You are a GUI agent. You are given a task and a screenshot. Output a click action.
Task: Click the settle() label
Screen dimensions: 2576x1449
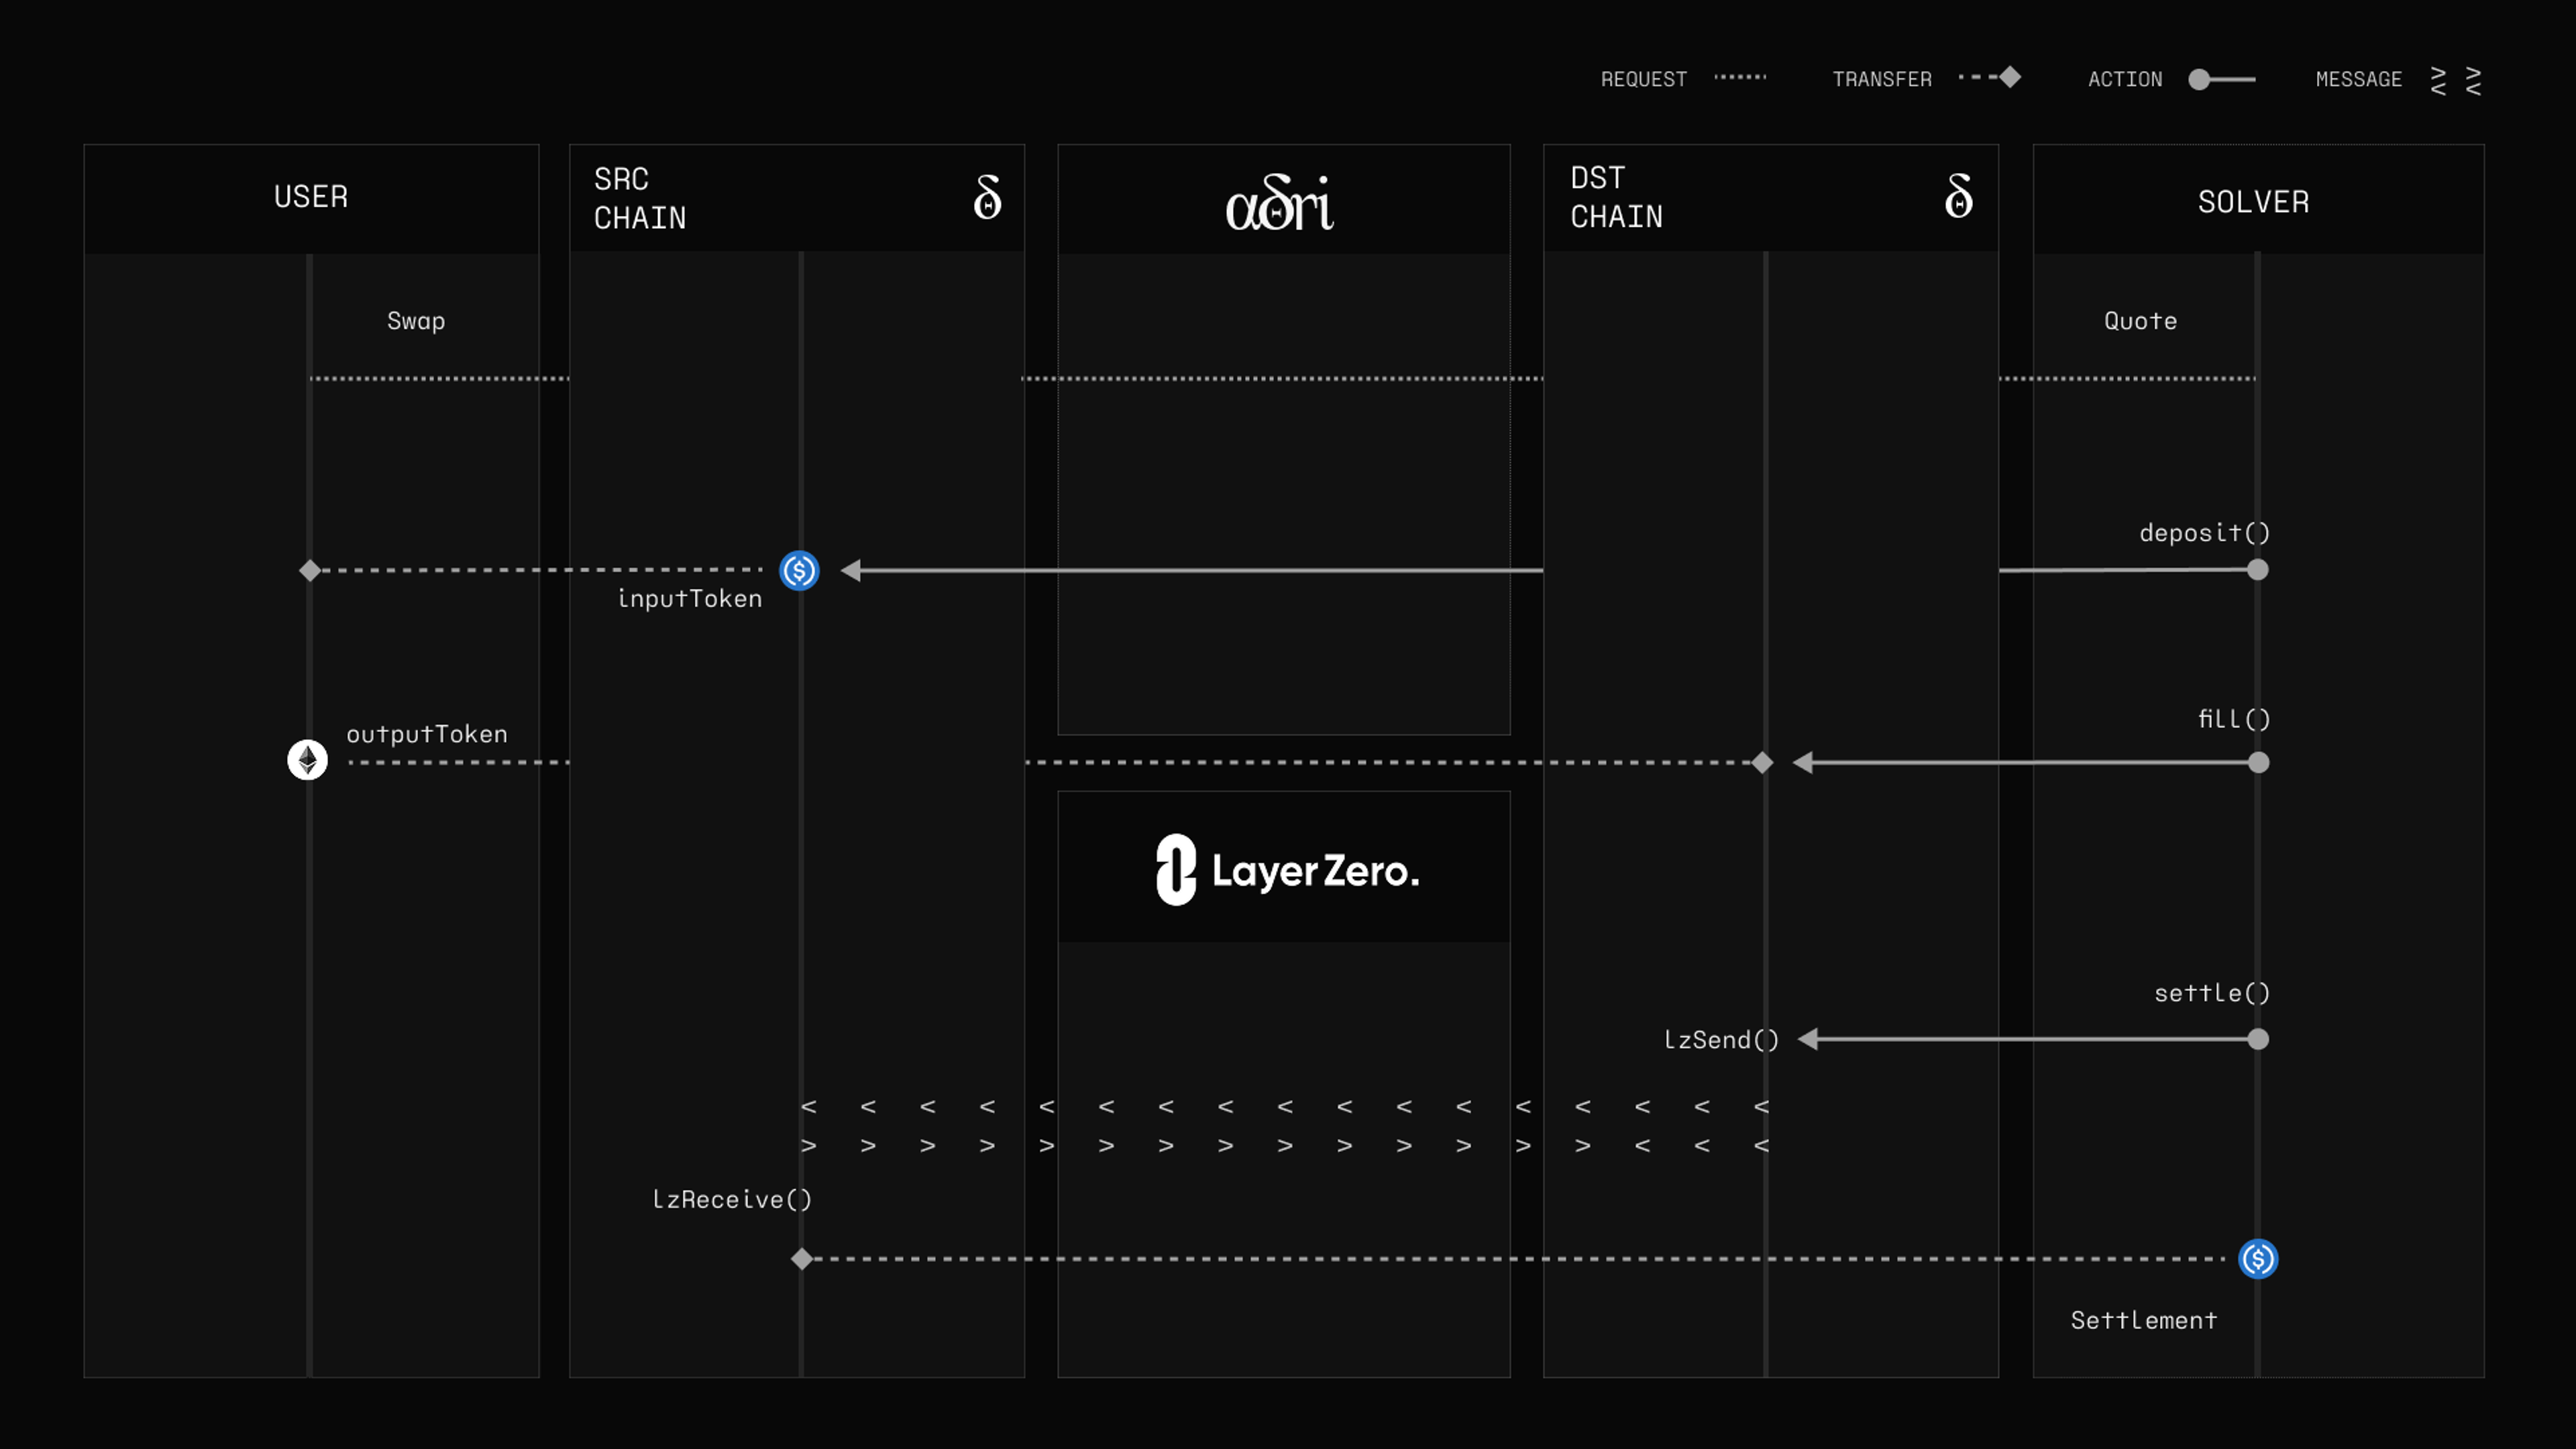point(2212,993)
